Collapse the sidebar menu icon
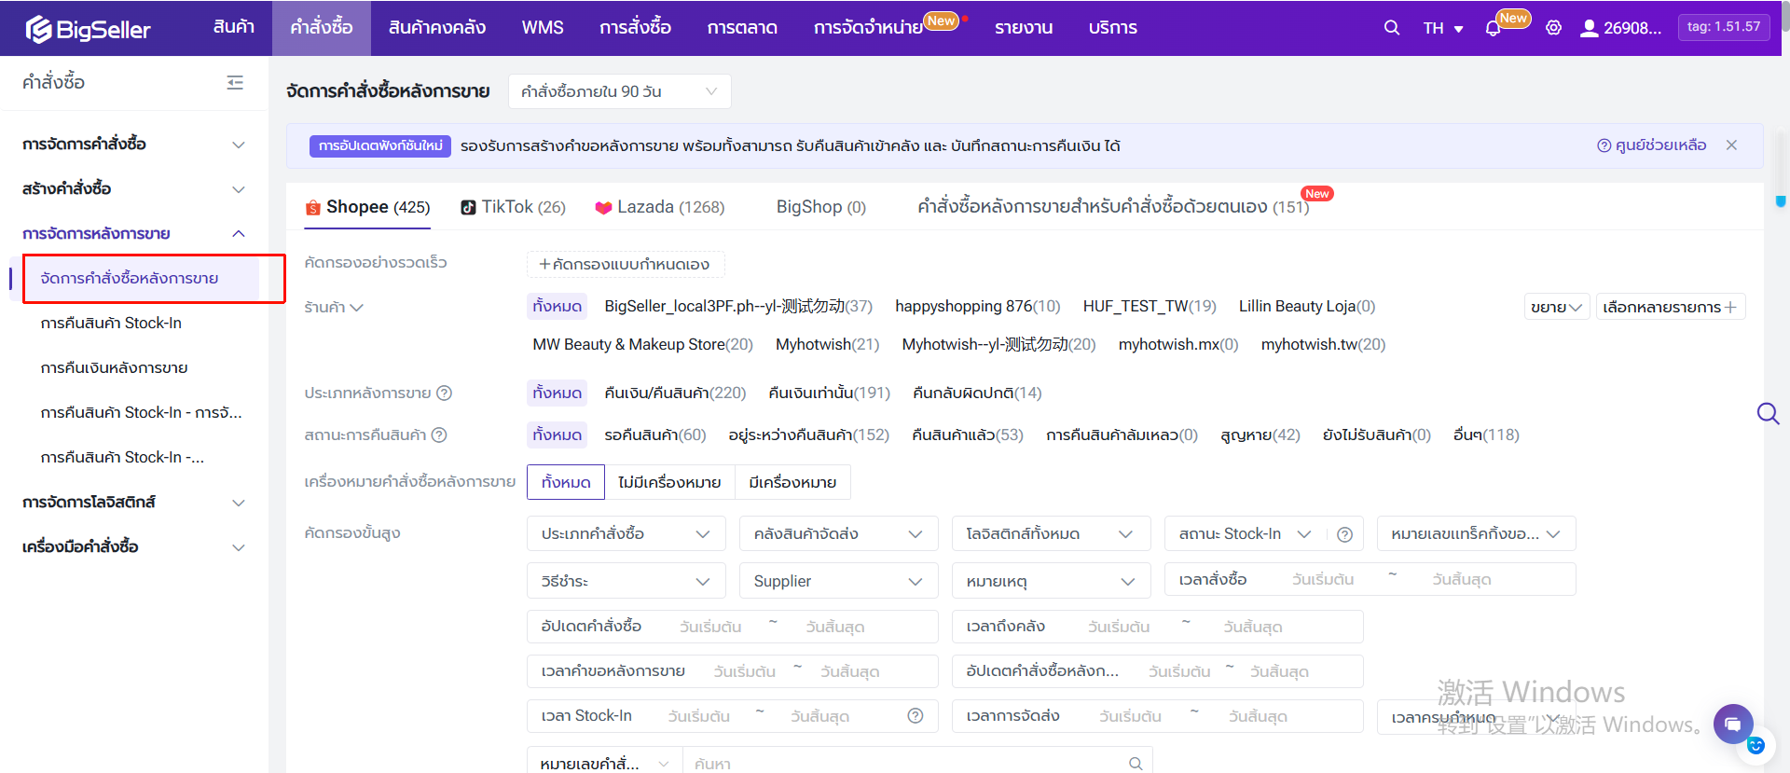Screen dimensions: 1790x773 point(235,83)
